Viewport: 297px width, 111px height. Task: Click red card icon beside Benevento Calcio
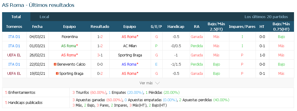click(55, 64)
